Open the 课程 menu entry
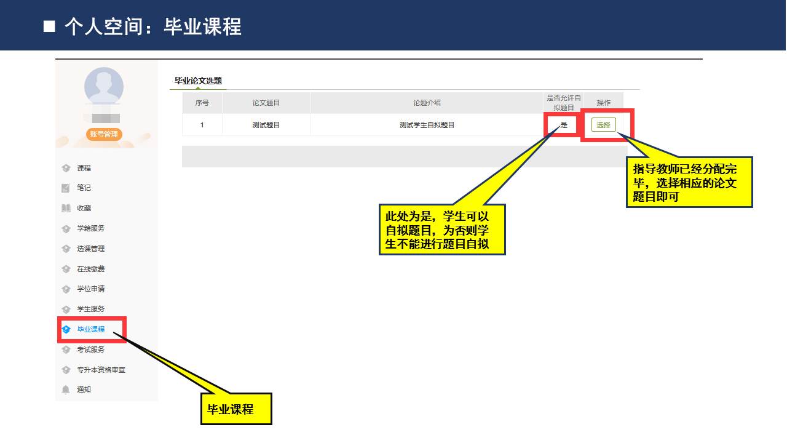Image resolution: width=787 pixels, height=443 pixels. (84, 168)
